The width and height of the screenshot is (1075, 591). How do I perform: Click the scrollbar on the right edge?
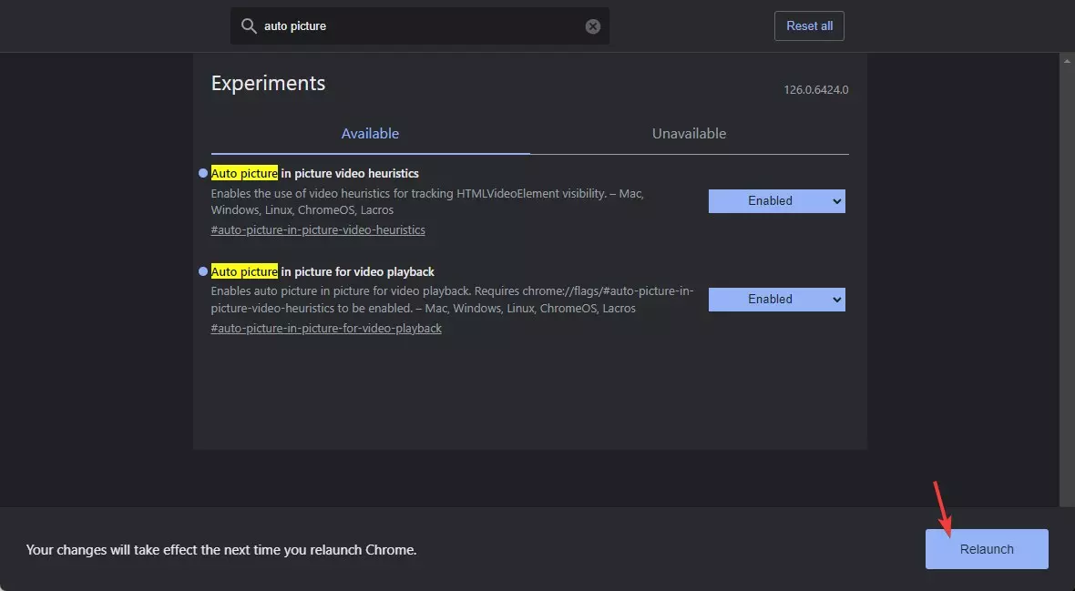click(x=1068, y=273)
